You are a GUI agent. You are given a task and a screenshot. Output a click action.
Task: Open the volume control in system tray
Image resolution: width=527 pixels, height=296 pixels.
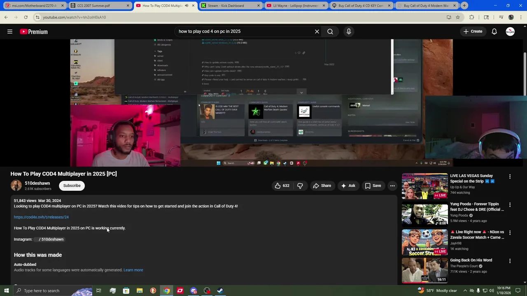click(x=491, y=291)
